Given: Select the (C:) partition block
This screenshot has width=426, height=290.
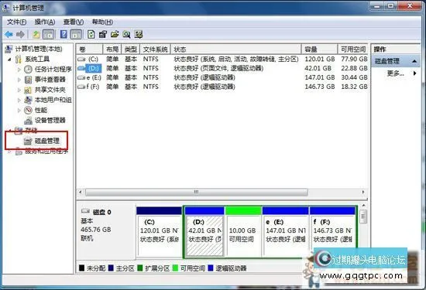Looking at the screenshot, I should 160,231.
